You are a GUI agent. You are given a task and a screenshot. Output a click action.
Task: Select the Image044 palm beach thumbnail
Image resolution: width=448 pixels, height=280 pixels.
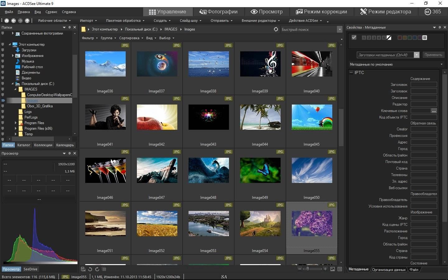[x=260, y=117]
